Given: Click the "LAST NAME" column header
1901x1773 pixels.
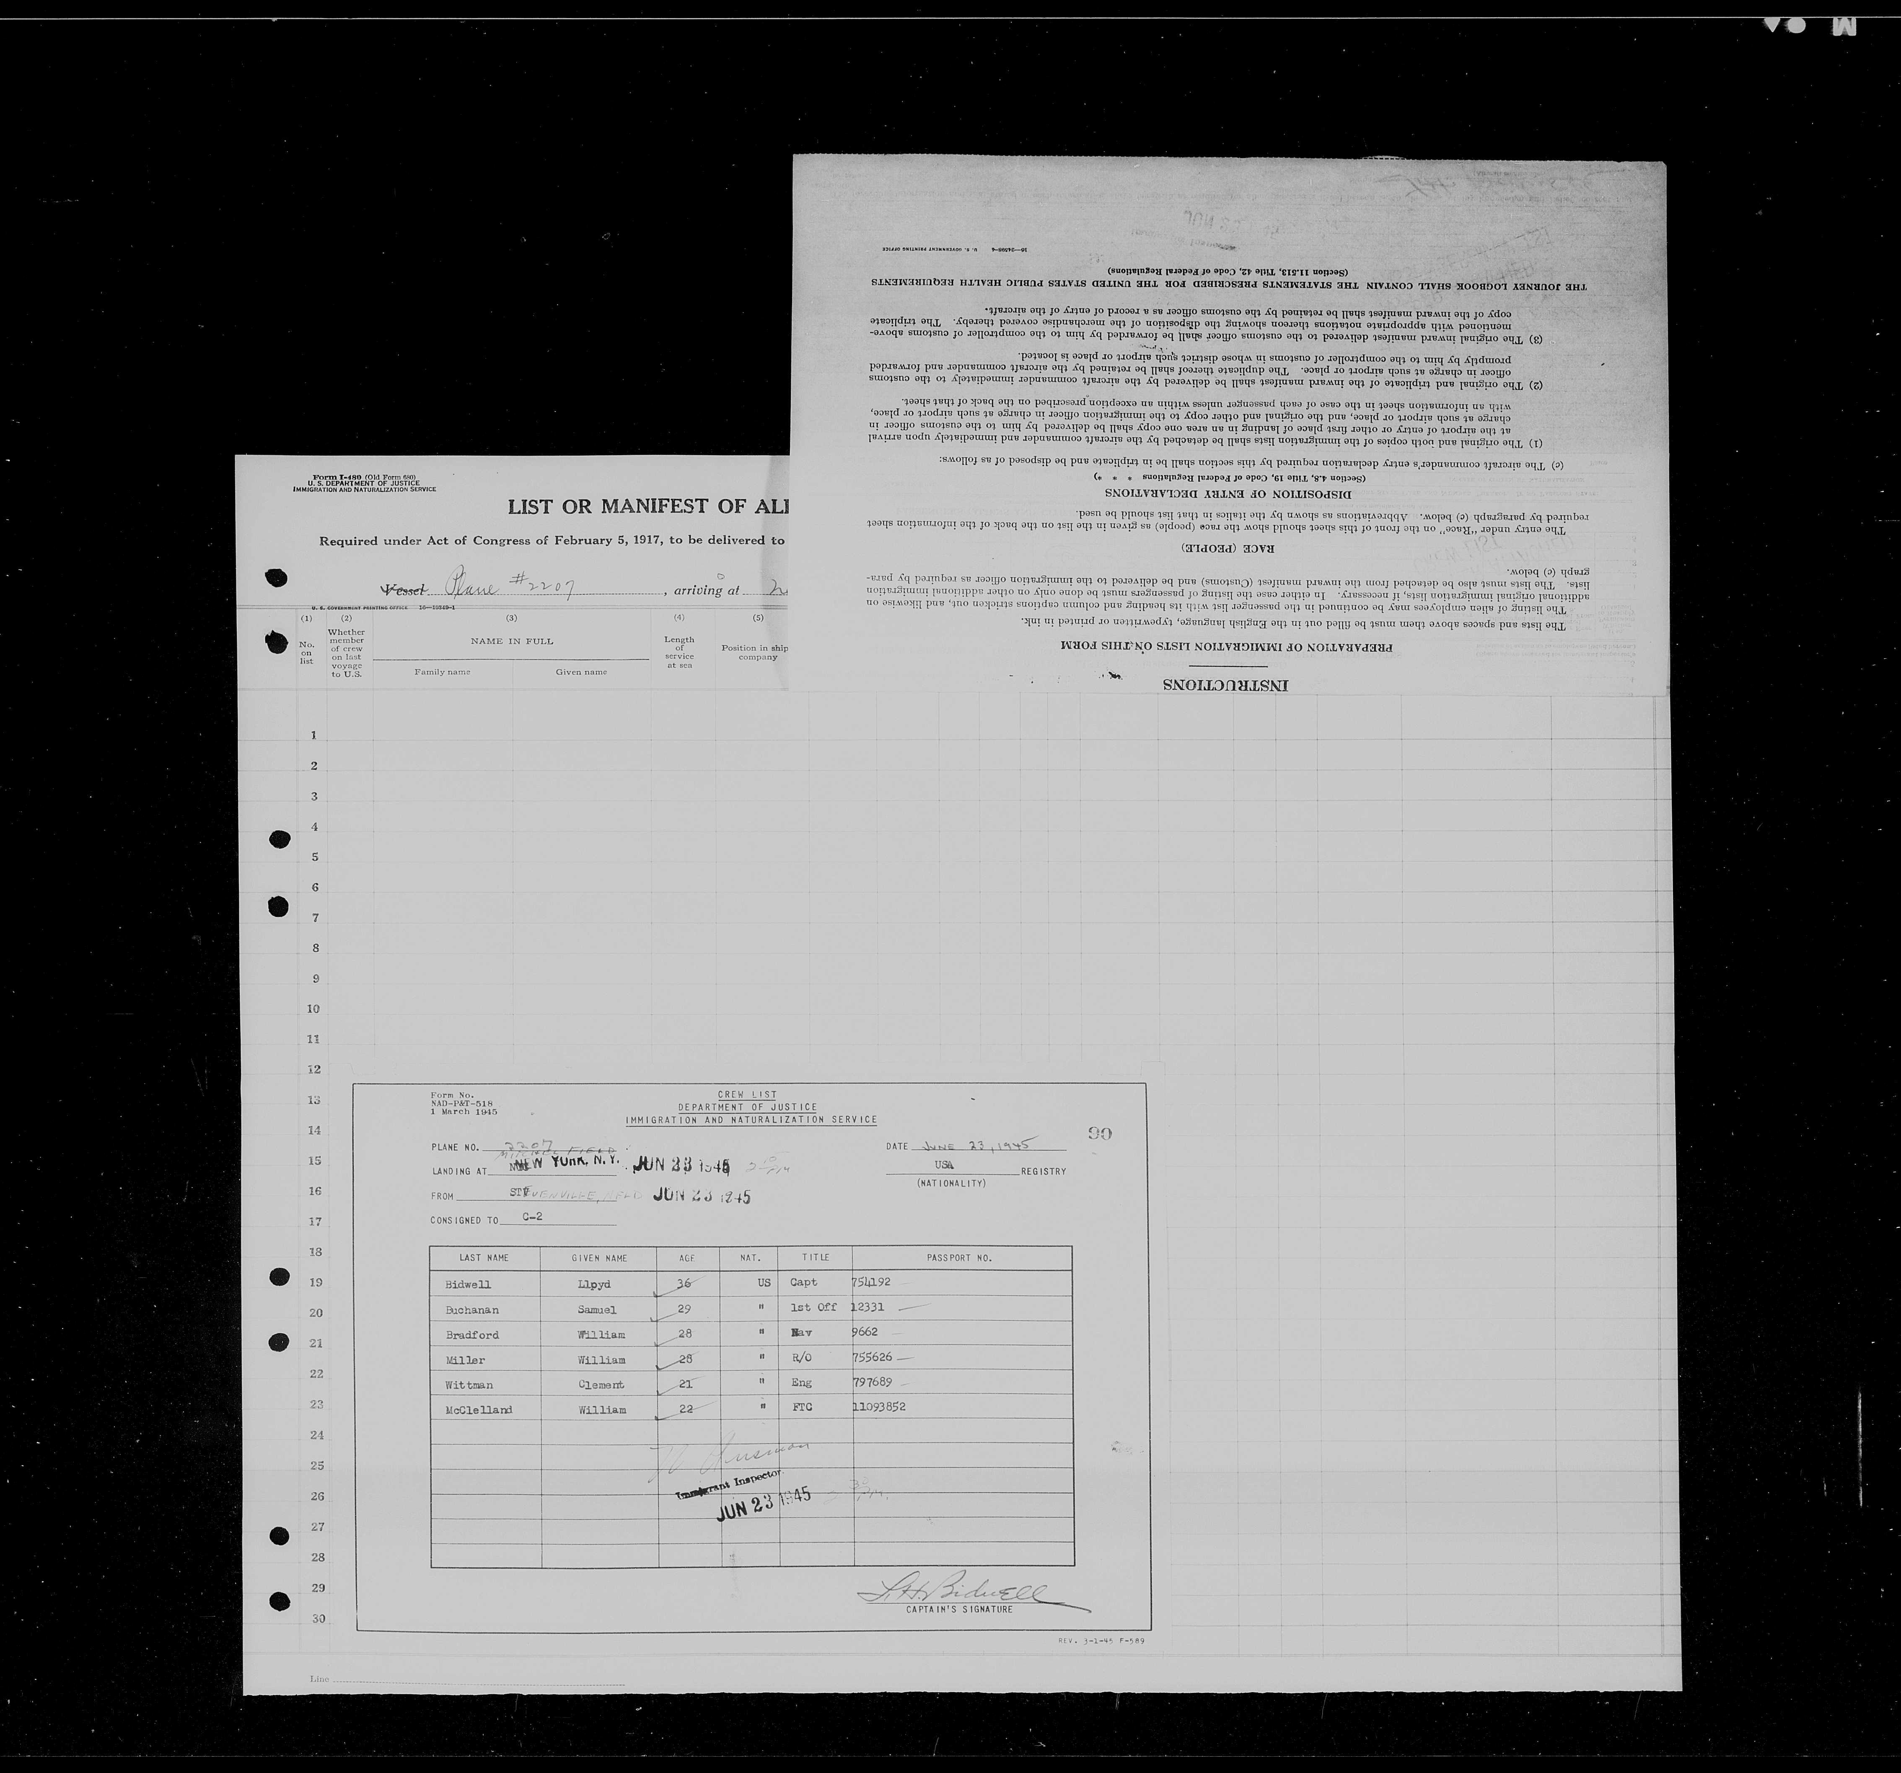Looking at the screenshot, I should pyautogui.click(x=484, y=1258).
